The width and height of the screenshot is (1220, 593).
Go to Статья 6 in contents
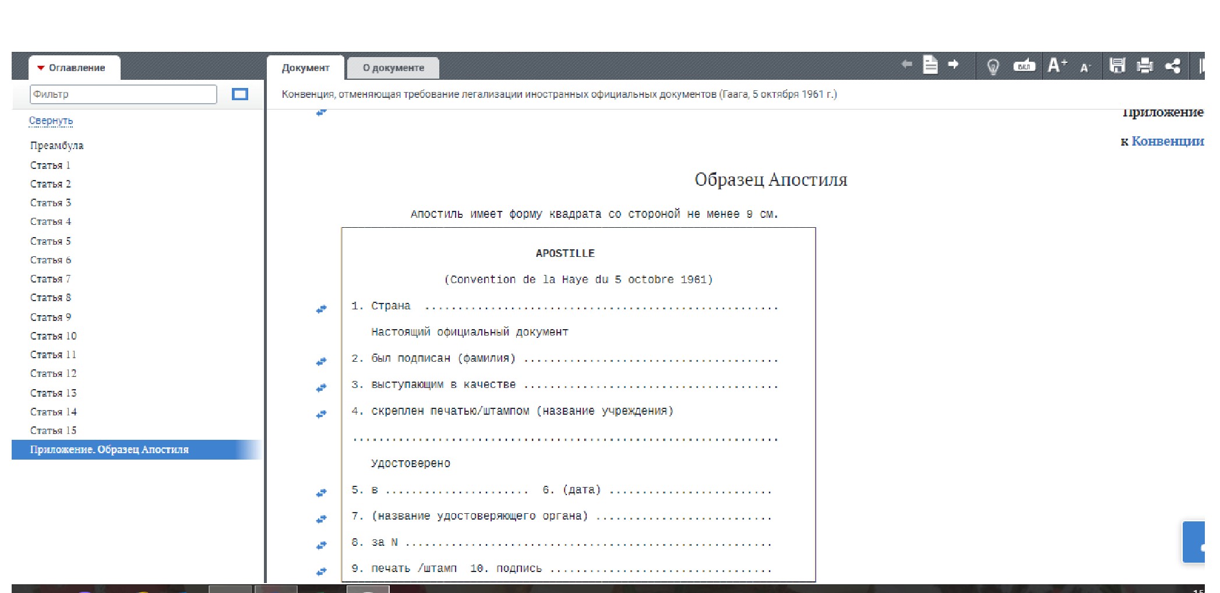tap(50, 260)
